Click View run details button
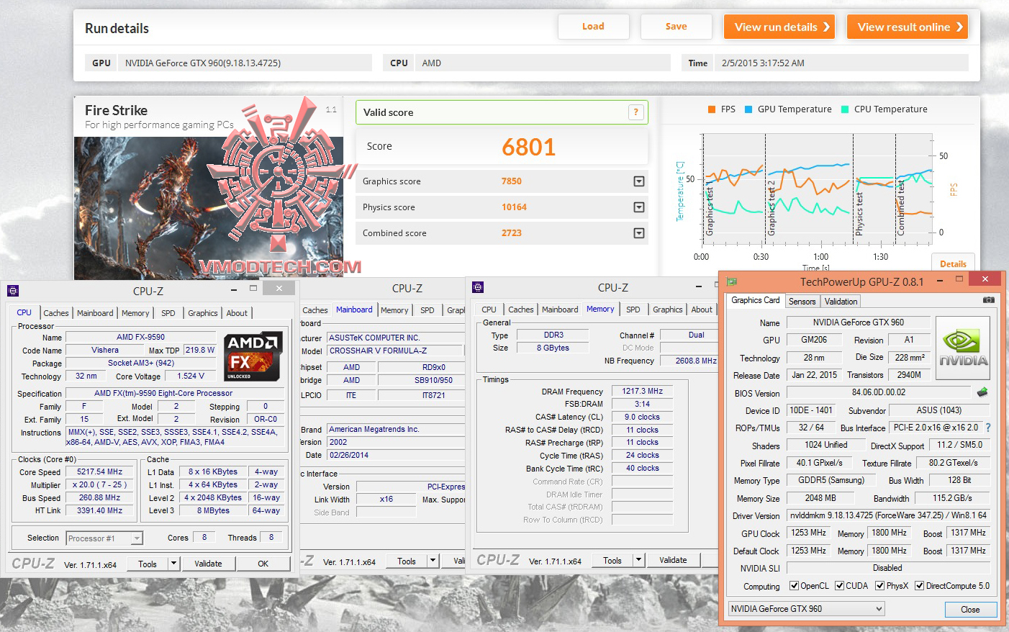Screen dimensions: 1009x632 pos(779,27)
